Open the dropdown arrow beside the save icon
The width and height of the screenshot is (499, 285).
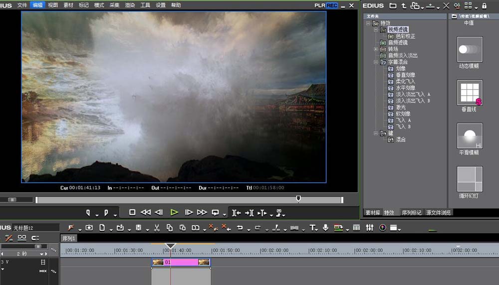(x=147, y=229)
